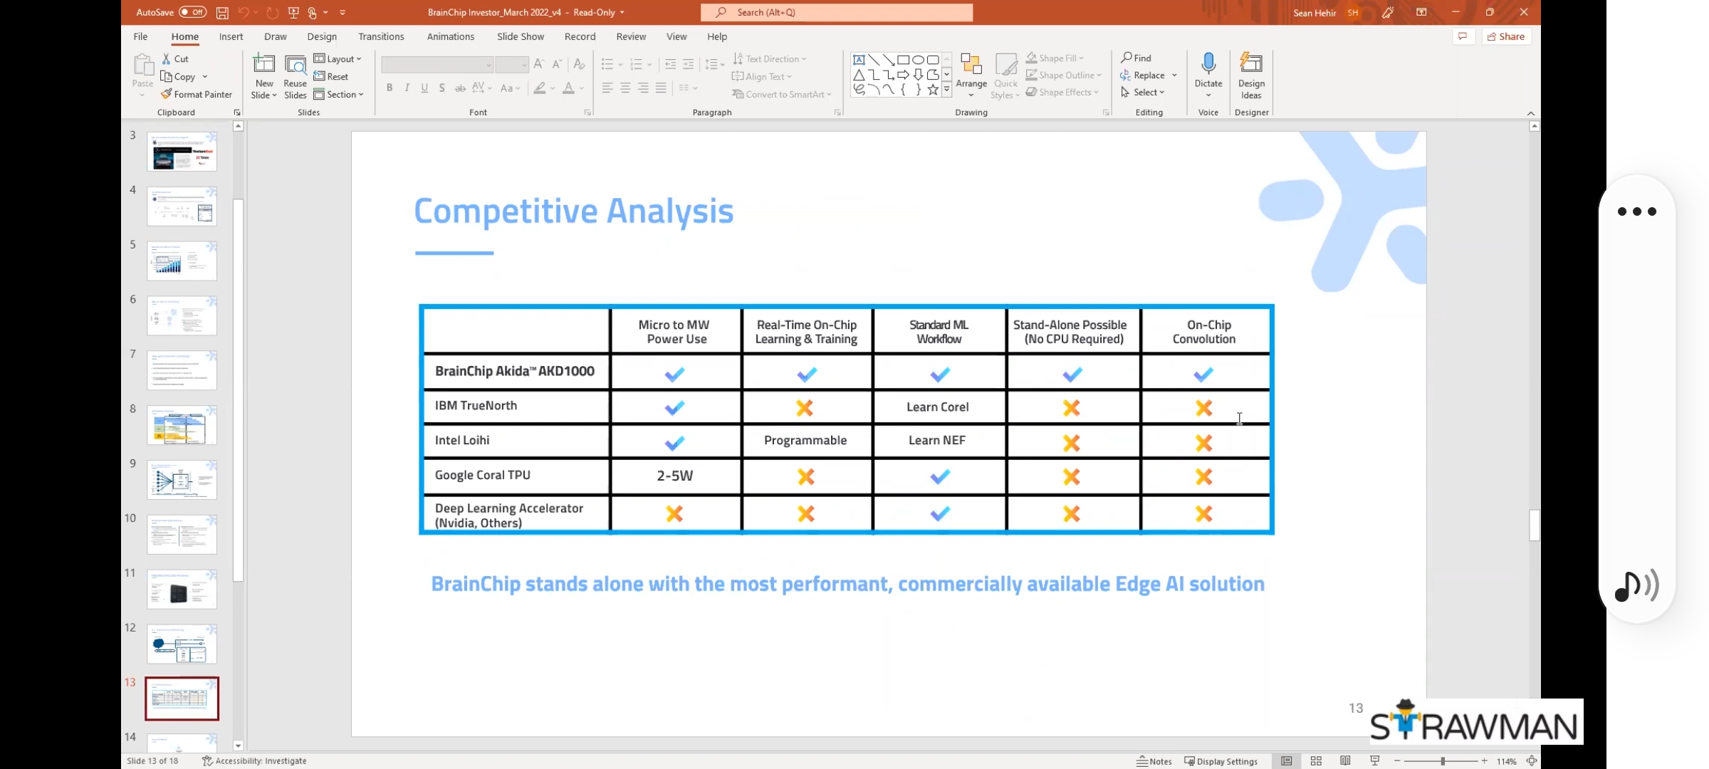Go to the Transitions tab
Image resolution: width=1709 pixels, height=769 pixels.
click(x=381, y=36)
